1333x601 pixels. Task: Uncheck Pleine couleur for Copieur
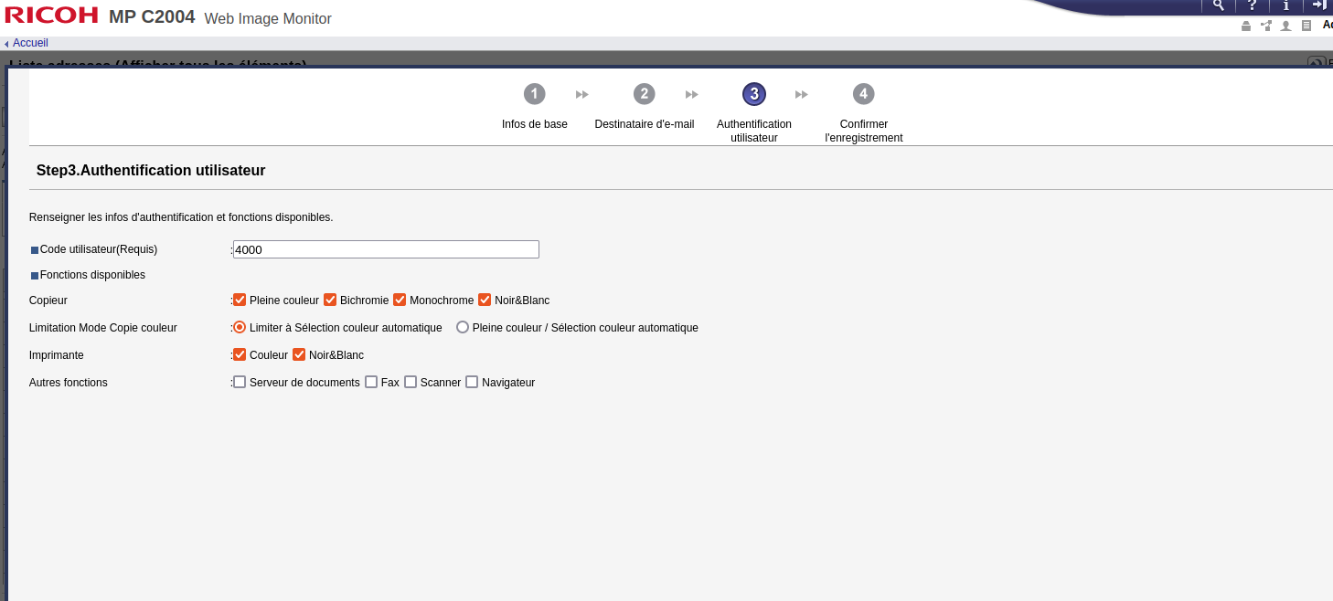[x=240, y=300]
